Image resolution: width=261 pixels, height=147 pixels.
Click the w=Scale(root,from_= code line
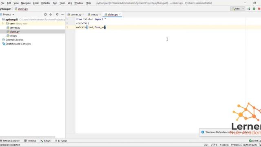coord(91,27)
